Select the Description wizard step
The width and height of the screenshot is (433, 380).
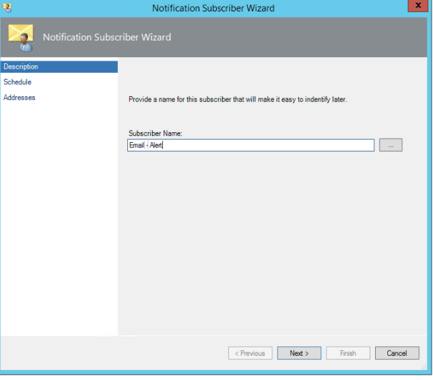(x=59, y=67)
